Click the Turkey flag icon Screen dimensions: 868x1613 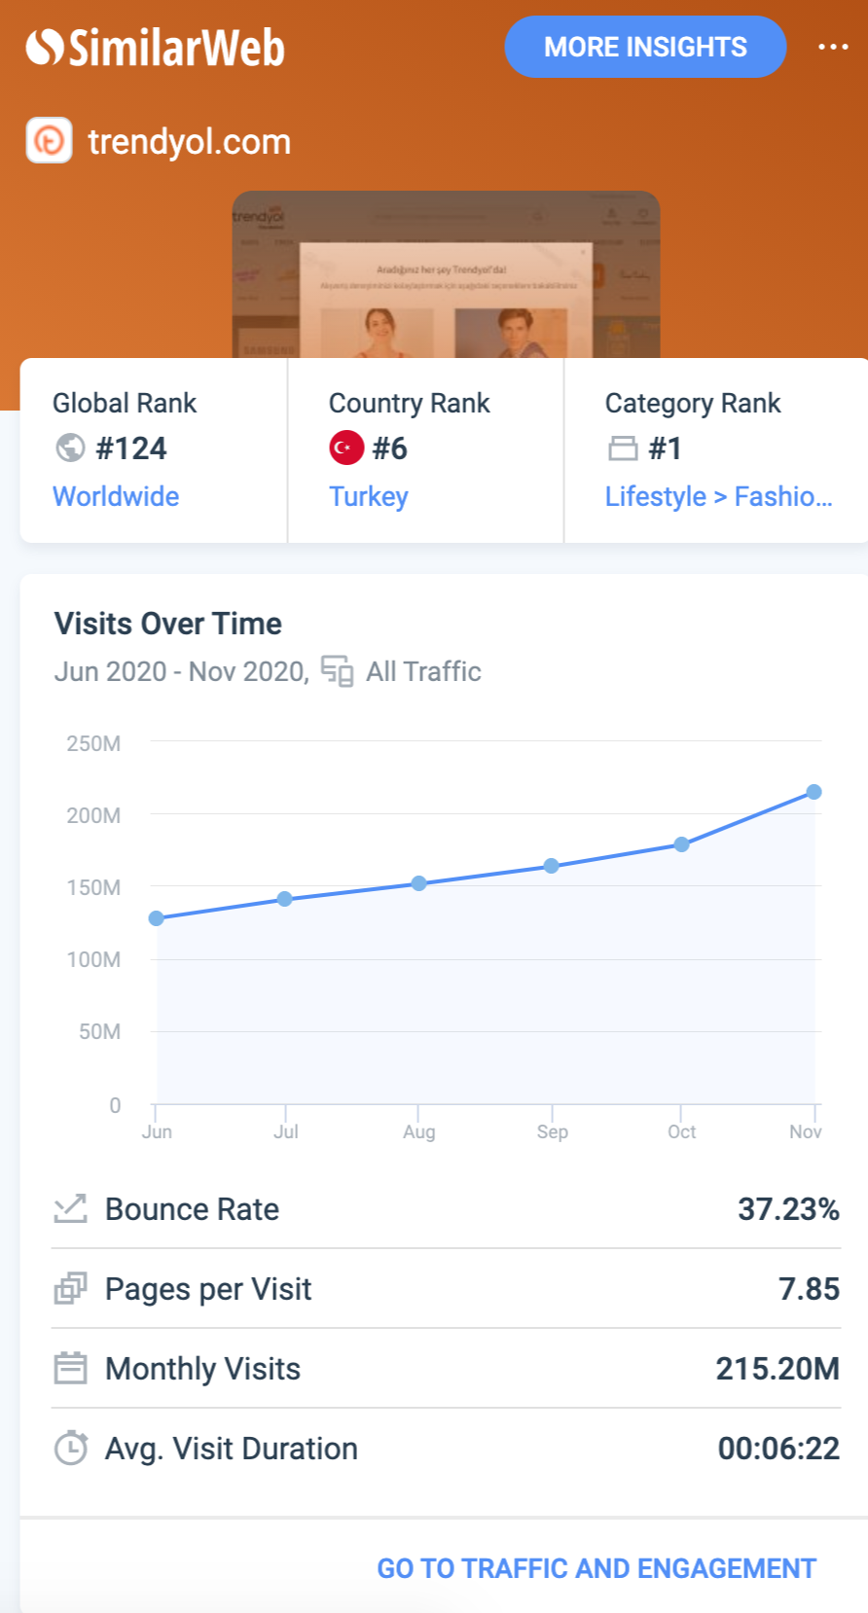click(x=346, y=448)
